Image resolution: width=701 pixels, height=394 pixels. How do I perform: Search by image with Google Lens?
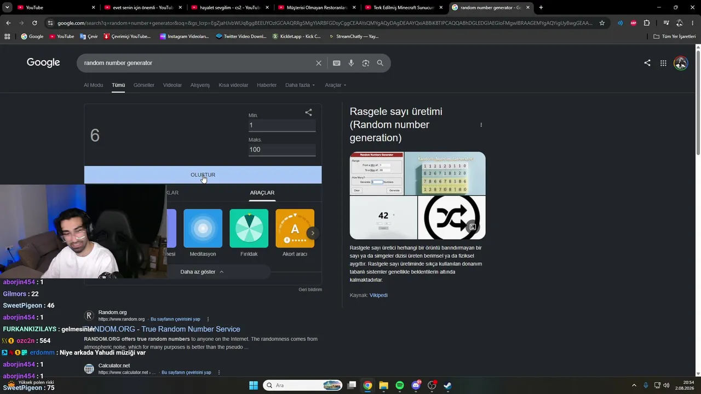[x=366, y=63]
